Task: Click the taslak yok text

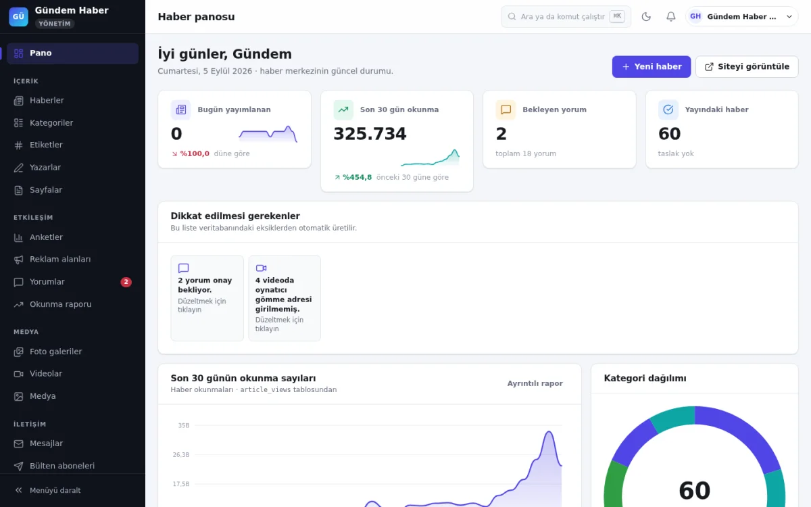Action: coord(676,153)
